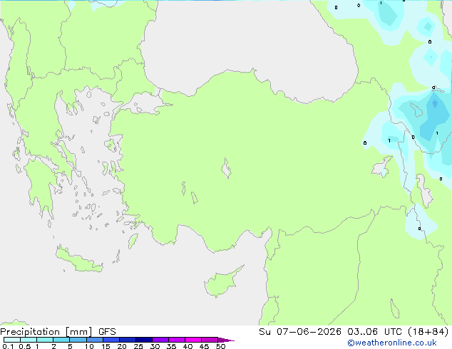The width and height of the screenshot is (452, 349).
Task: Open the weatheronline.co.uk copyright link
Action: [392, 343]
